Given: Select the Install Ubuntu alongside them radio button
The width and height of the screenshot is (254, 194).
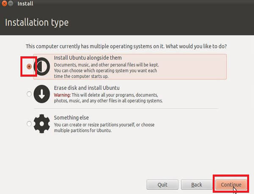Looking at the screenshot, I should 29,67.
